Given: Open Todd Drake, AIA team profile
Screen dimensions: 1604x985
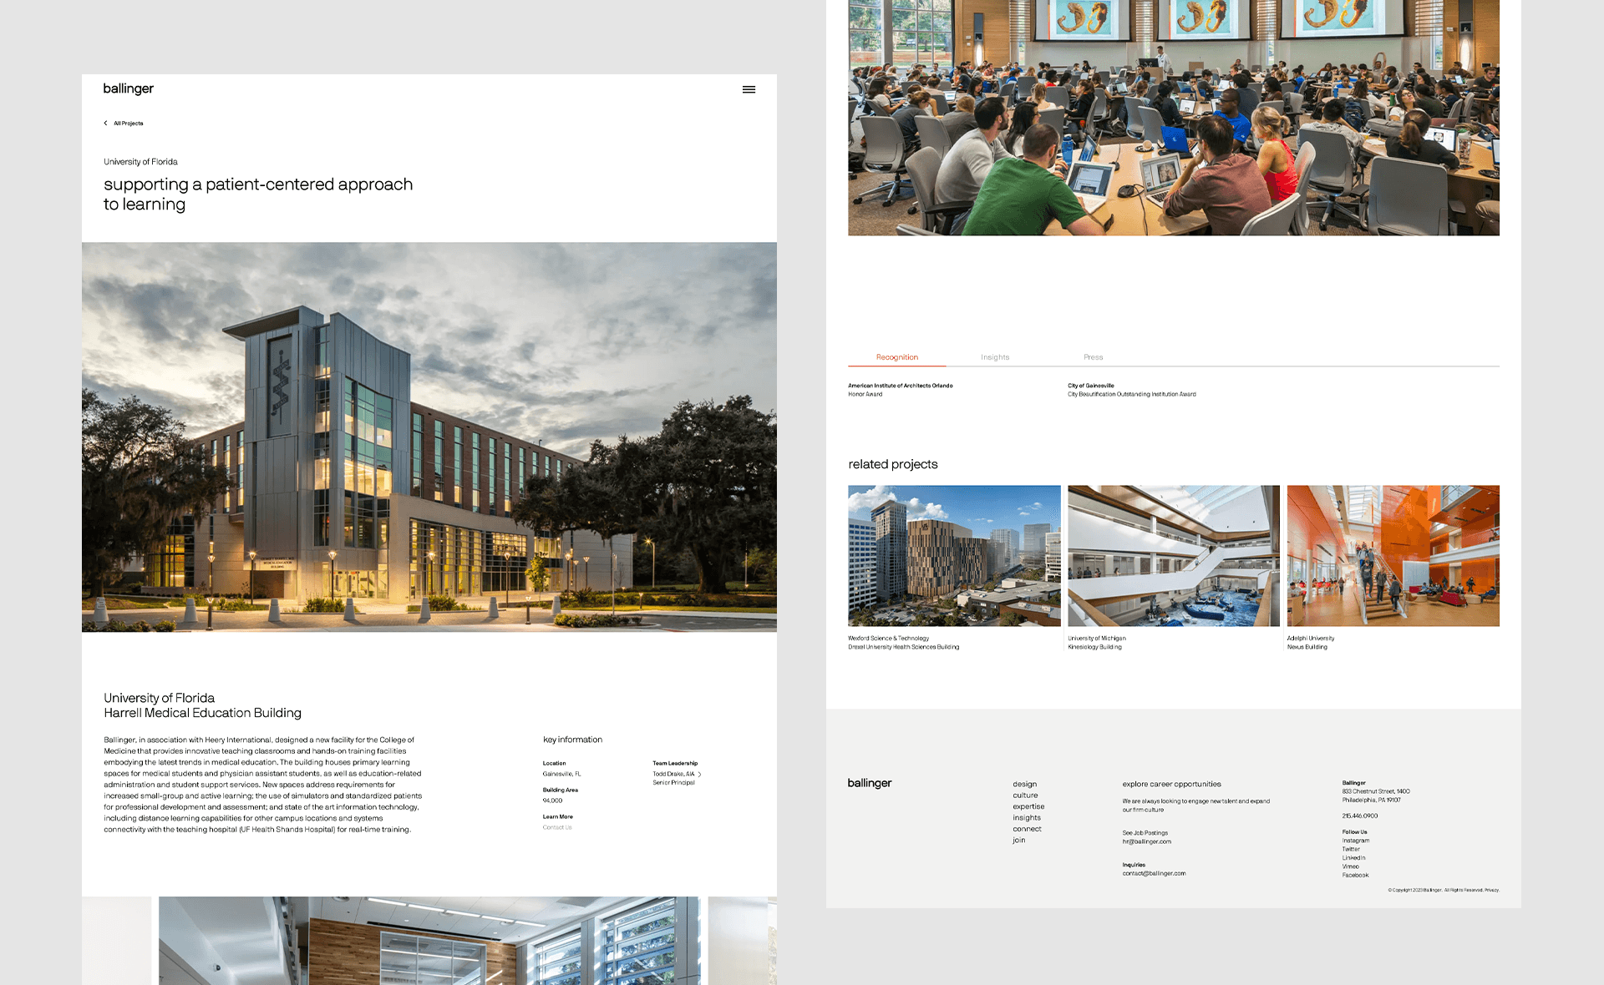Looking at the screenshot, I should [x=673, y=775].
